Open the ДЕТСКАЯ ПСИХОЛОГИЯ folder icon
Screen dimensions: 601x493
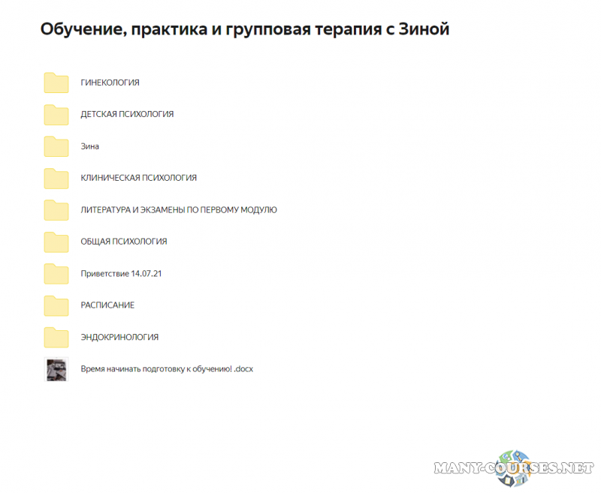56,114
